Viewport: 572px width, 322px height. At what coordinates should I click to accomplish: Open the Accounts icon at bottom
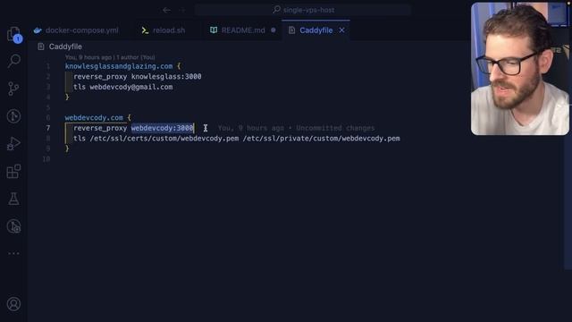[x=13, y=304]
